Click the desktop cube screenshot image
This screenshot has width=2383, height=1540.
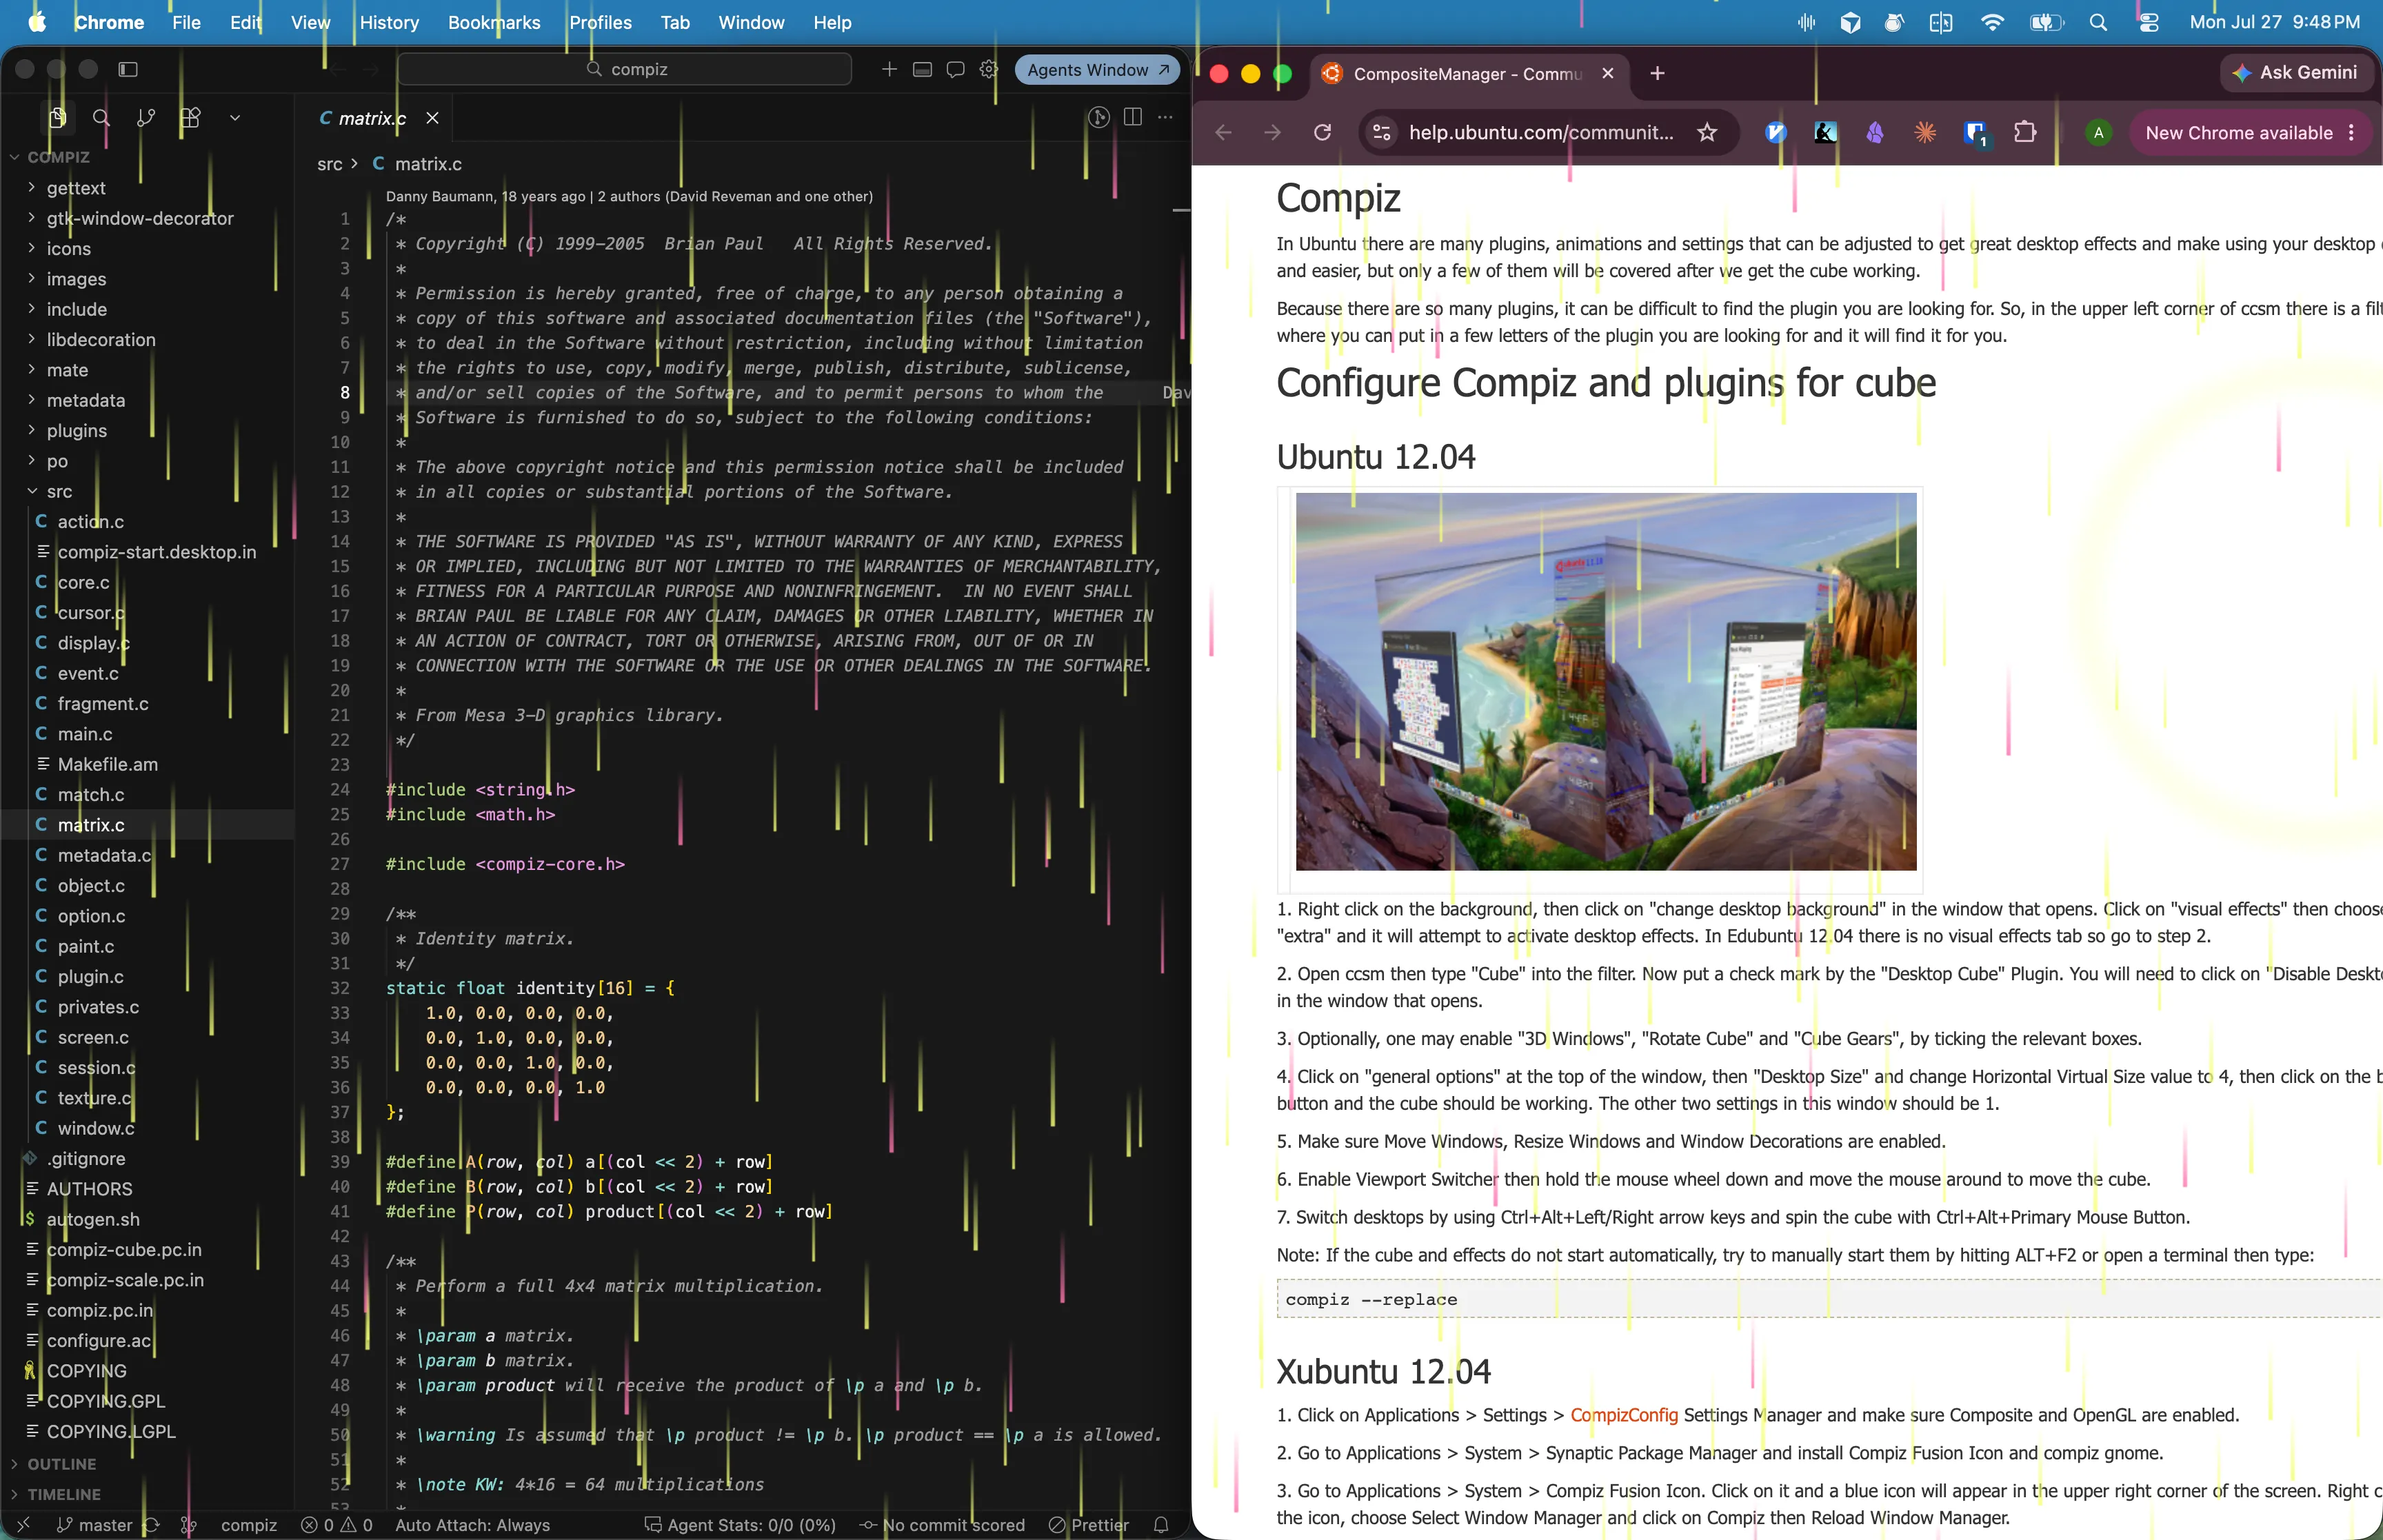point(1605,682)
